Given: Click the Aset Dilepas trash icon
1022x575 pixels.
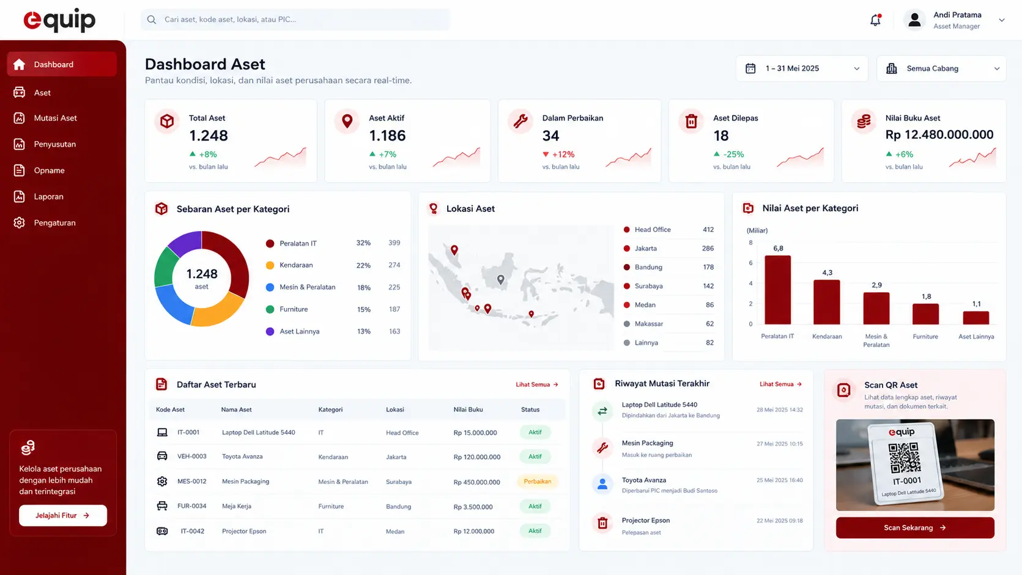Looking at the screenshot, I should (x=691, y=121).
